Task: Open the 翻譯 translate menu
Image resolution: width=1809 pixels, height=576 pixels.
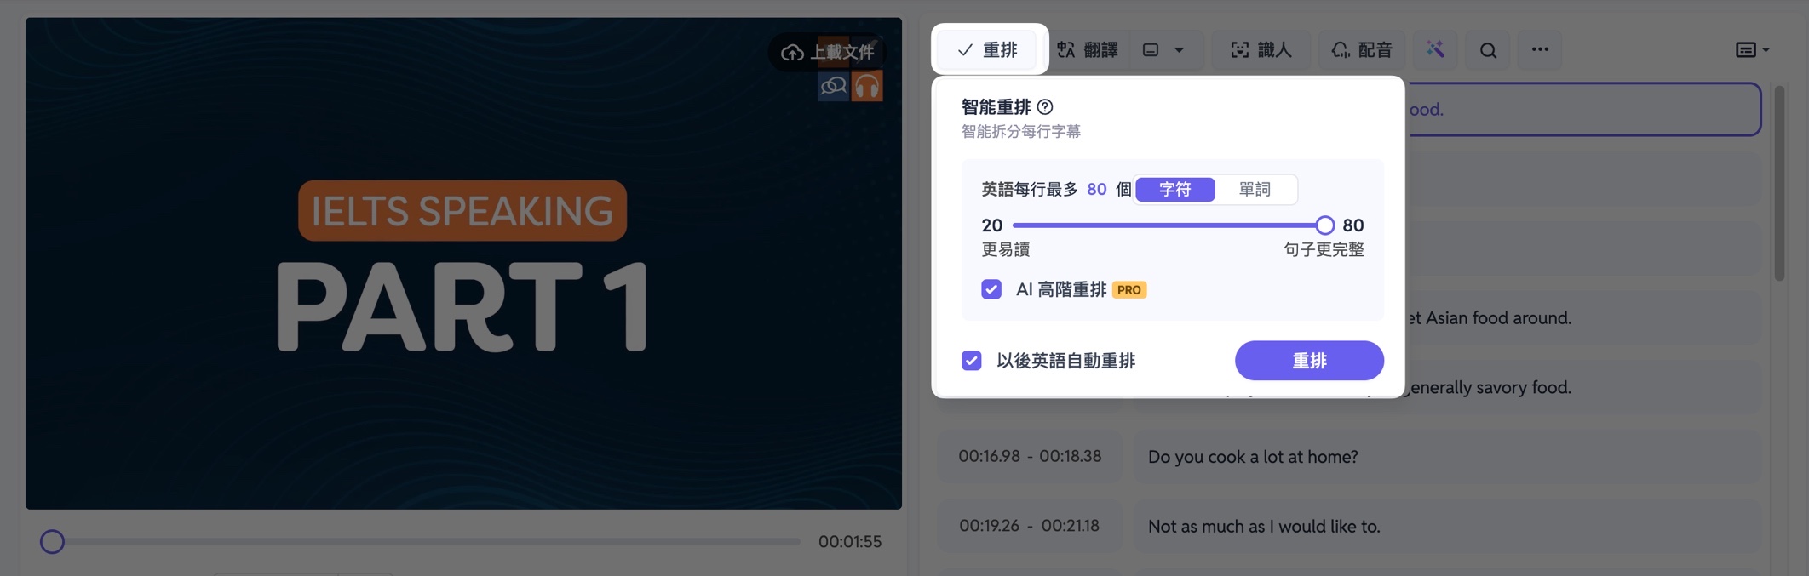Action: [1088, 50]
